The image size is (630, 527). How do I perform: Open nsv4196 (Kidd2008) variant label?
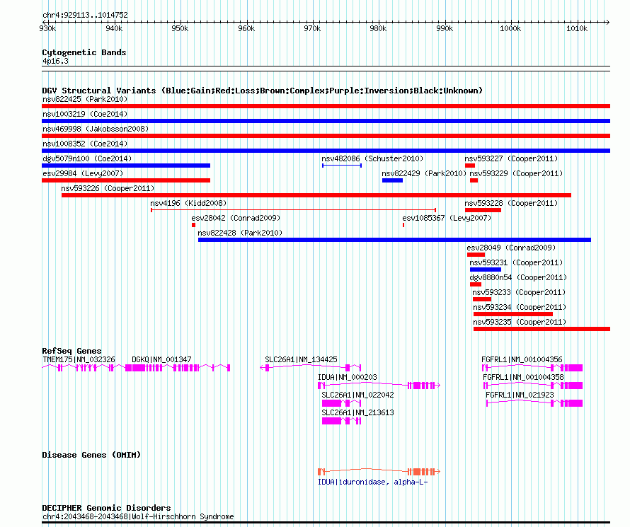click(x=188, y=203)
